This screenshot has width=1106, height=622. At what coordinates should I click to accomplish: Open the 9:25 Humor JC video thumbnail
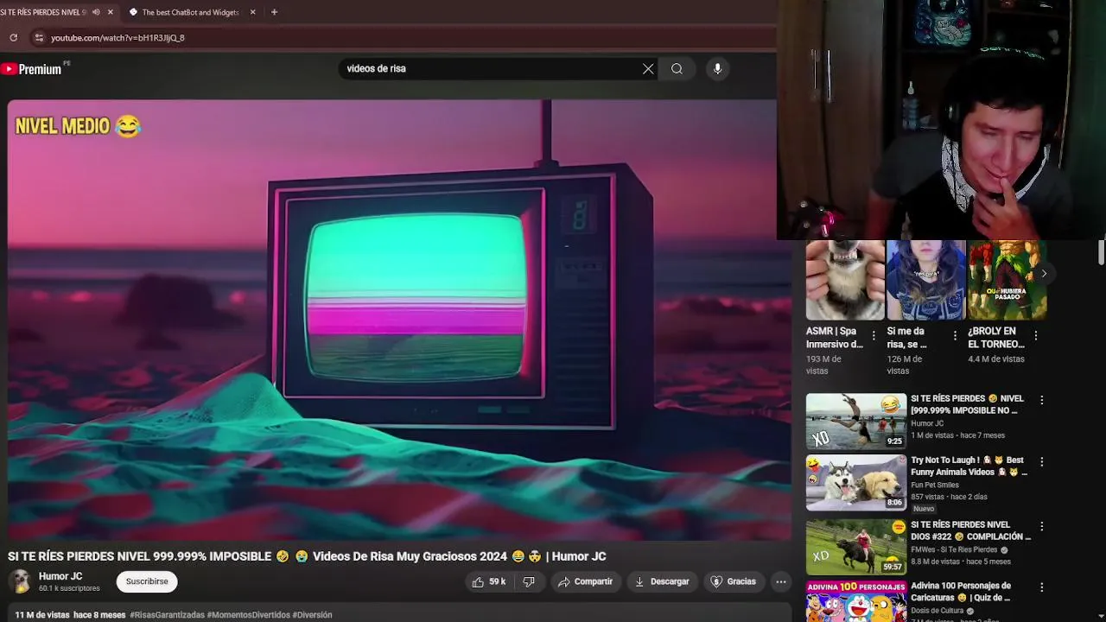point(856,422)
